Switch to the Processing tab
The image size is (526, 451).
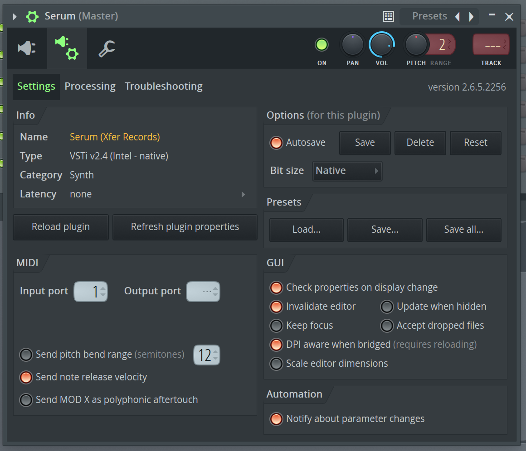click(90, 86)
